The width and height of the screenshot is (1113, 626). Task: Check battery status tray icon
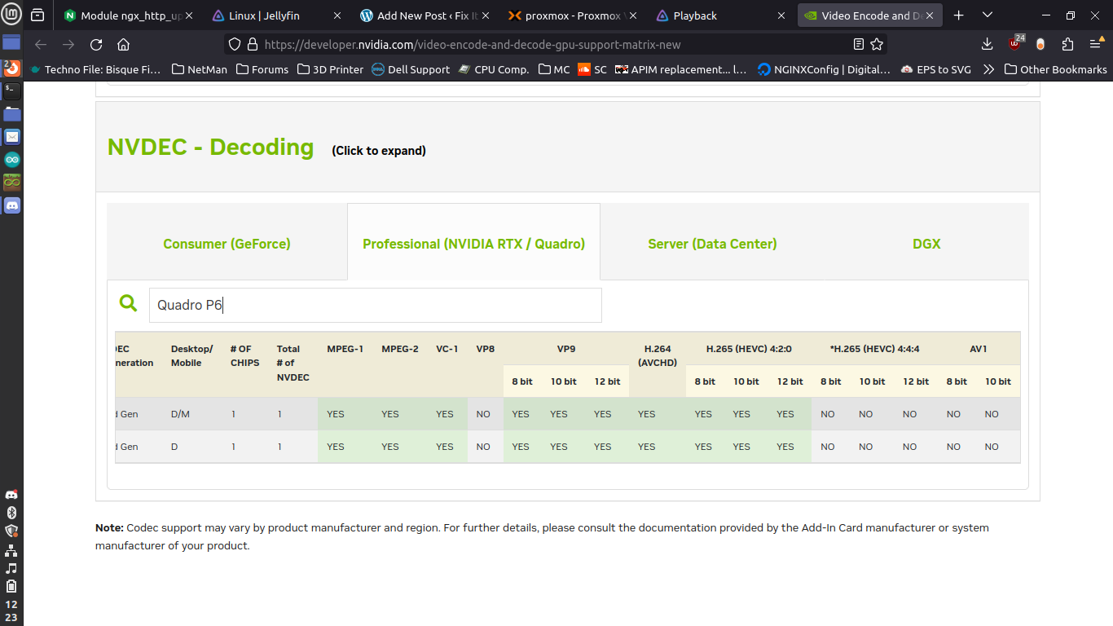point(11,586)
